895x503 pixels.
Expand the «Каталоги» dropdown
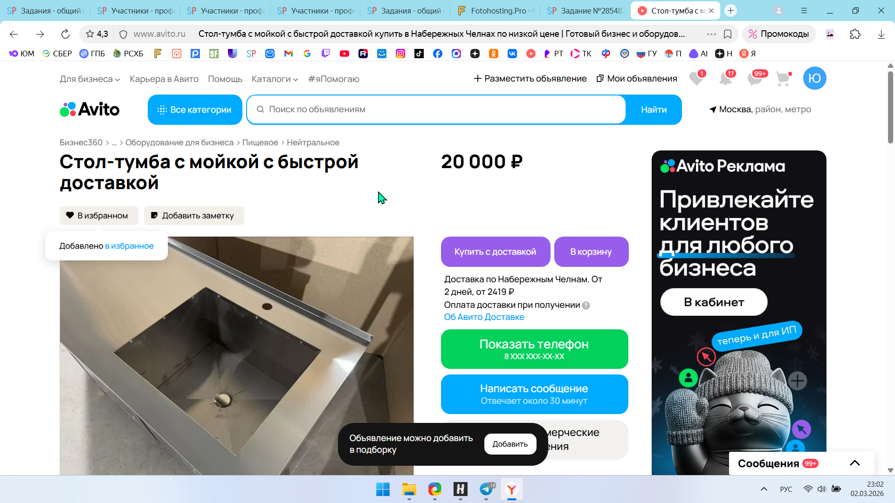tap(275, 79)
